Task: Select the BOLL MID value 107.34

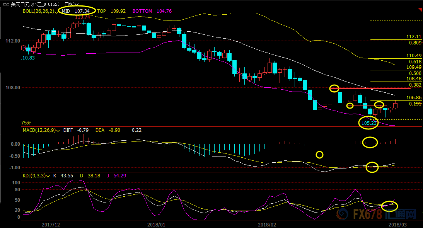Action: [x=82, y=11]
